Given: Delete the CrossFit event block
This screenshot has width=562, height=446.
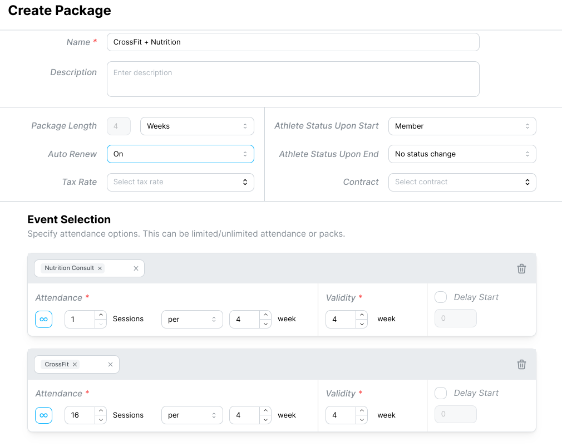Looking at the screenshot, I should click(x=521, y=365).
